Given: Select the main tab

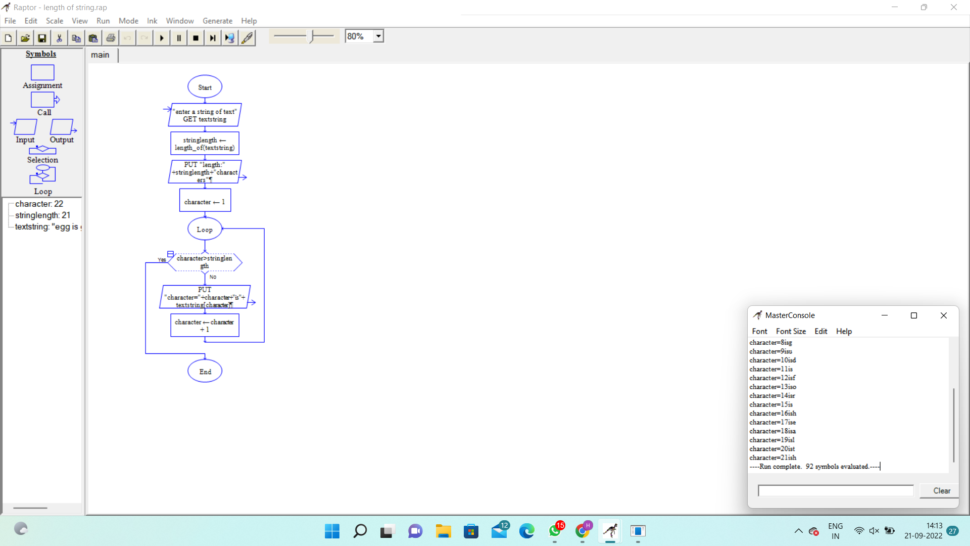Looking at the screenshot, I should pos(100,55).
